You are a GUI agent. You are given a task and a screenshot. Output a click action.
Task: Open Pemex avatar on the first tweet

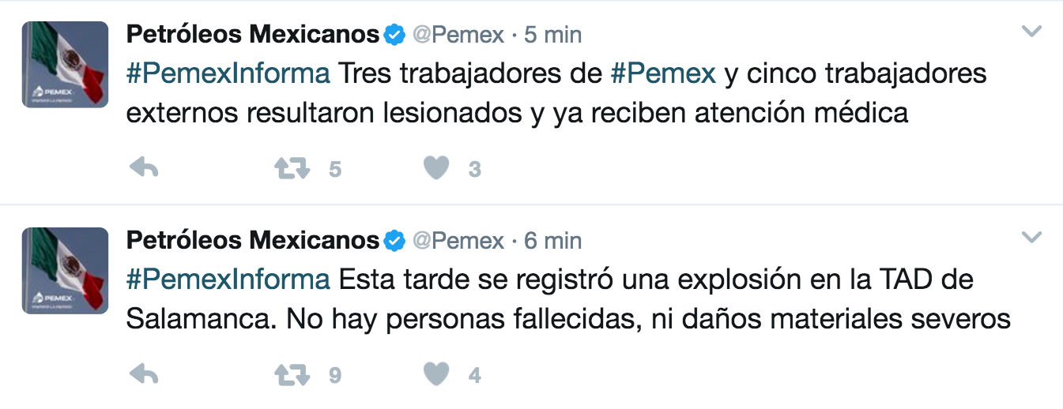65,65
